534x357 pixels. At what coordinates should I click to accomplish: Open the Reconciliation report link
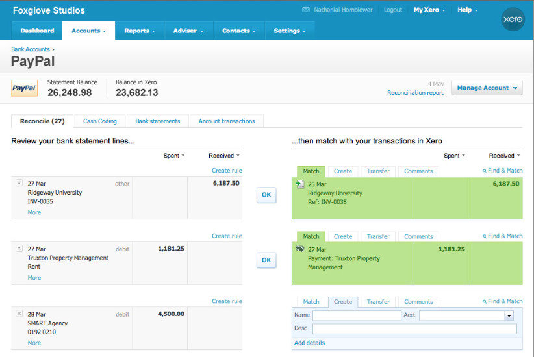[415, 93]
